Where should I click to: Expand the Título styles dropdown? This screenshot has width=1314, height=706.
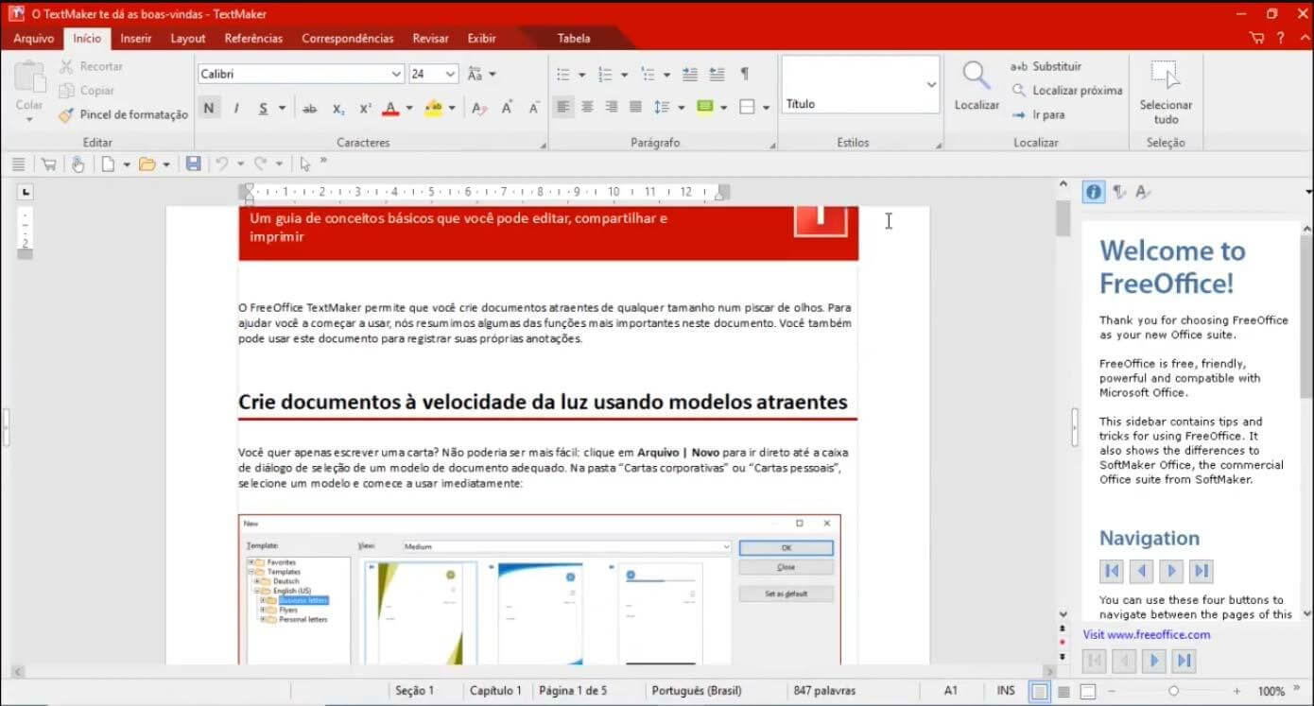click(931, 84)
